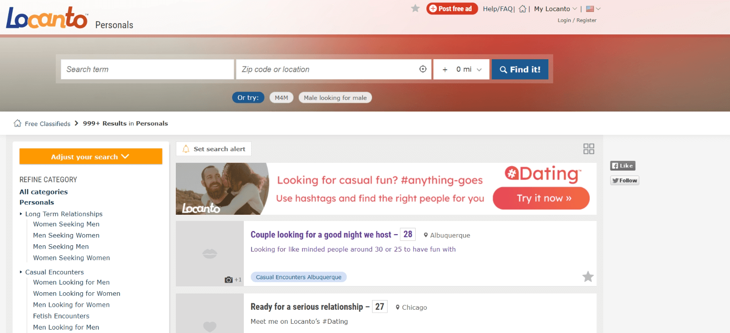Open Ready for a serious relationship ad

[x=306, y=307]
